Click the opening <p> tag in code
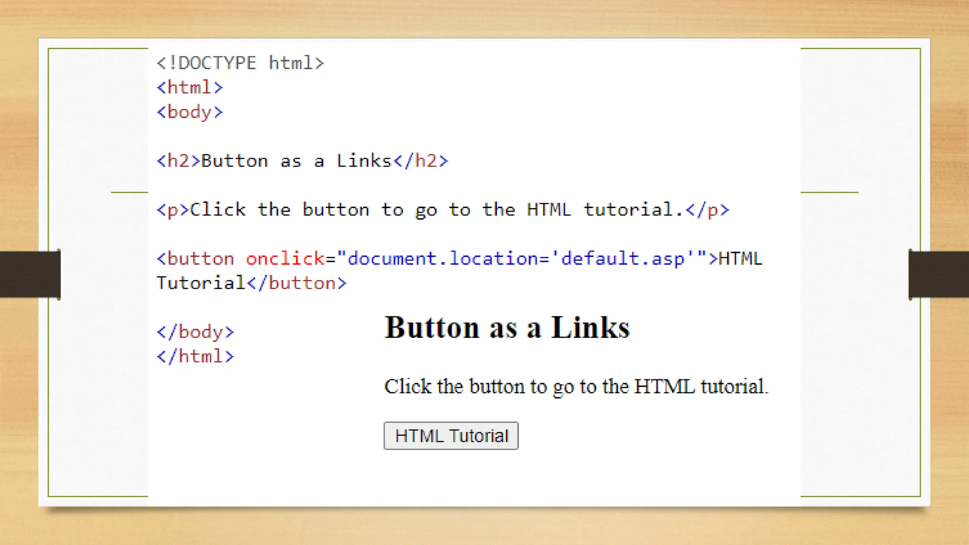 173,210
